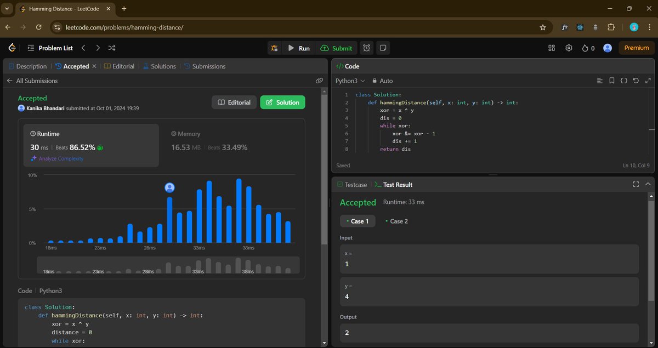This screenshot has width=658, height=348.
Task: Open LeetCode settings gear
Action: (x=569, y=48)
